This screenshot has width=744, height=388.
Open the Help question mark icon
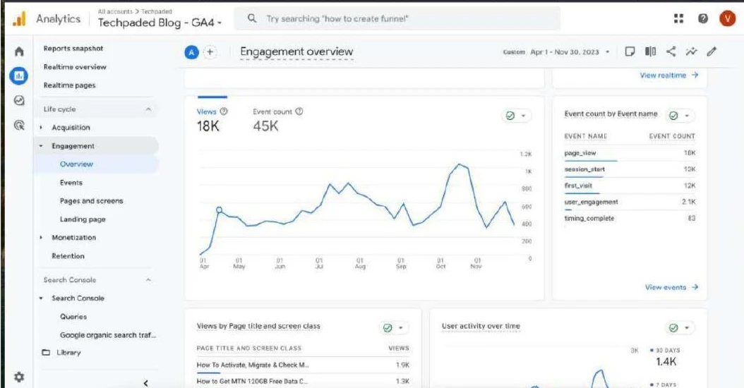click(x=703, y=18)
